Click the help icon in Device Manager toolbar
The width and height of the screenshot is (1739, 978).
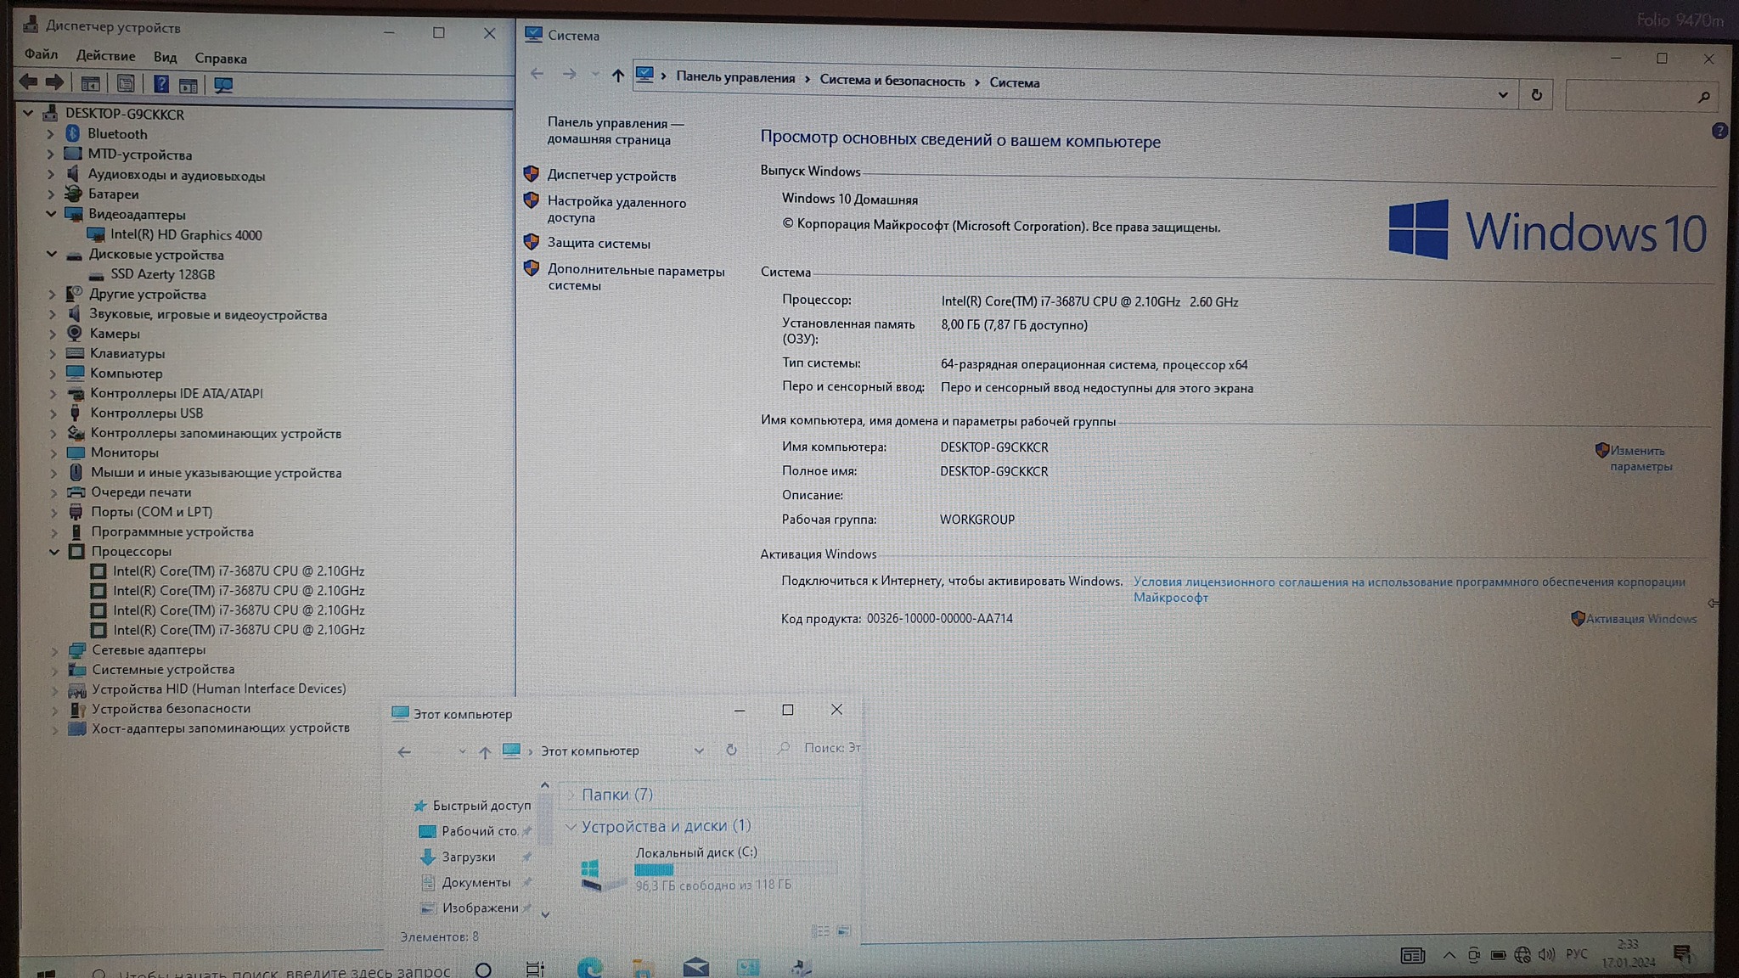pos(160,84)
